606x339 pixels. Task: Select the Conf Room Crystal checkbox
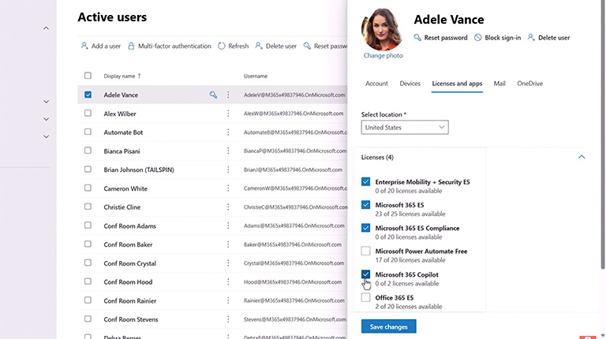click(x=88, y=263)
